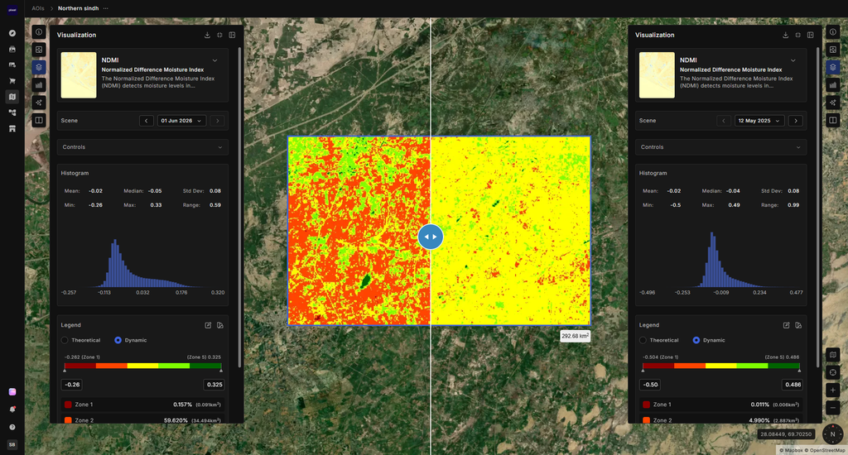This screenshot has height=455, width=848.
Task: Expand Controls section in left panel
Action: (142, 147)
